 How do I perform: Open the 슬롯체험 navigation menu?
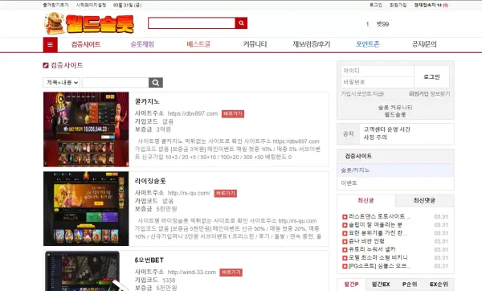click(142, 44)
